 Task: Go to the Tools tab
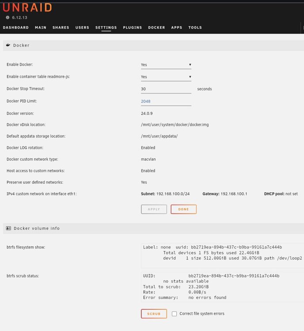195,27
